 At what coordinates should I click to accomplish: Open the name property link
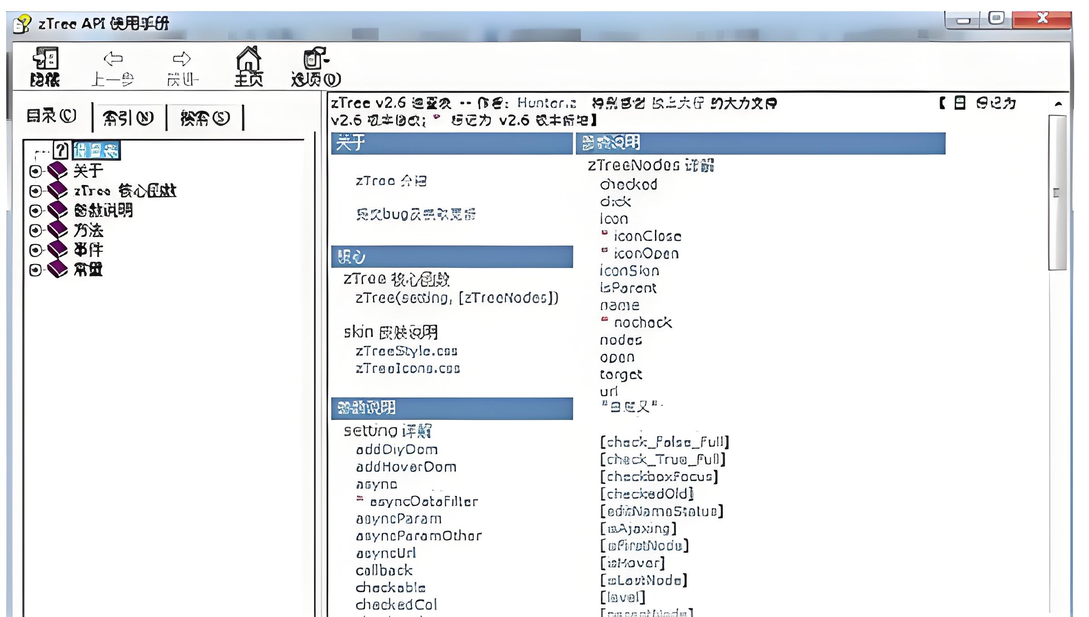pyautogui.click(x=620, y=305)
